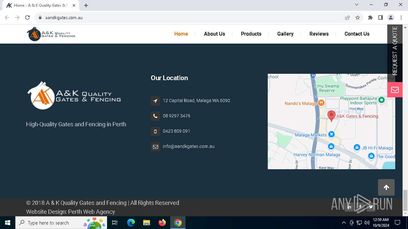Click the phone icon beside 08 9297 3476

pos(155,116)
